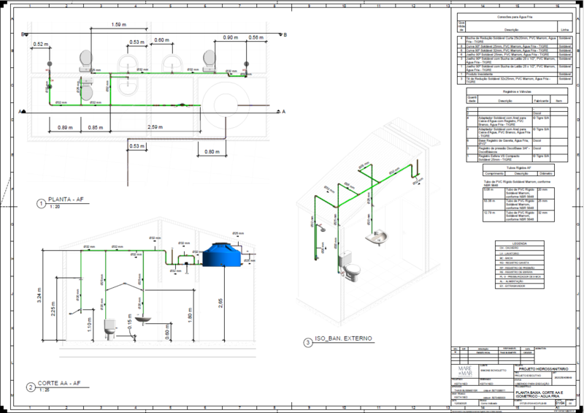The width and height of the screenshot is (584, 413).
Task: Select the EX - EXTRAVASADOR legend row
Action: tap(520, 286)
